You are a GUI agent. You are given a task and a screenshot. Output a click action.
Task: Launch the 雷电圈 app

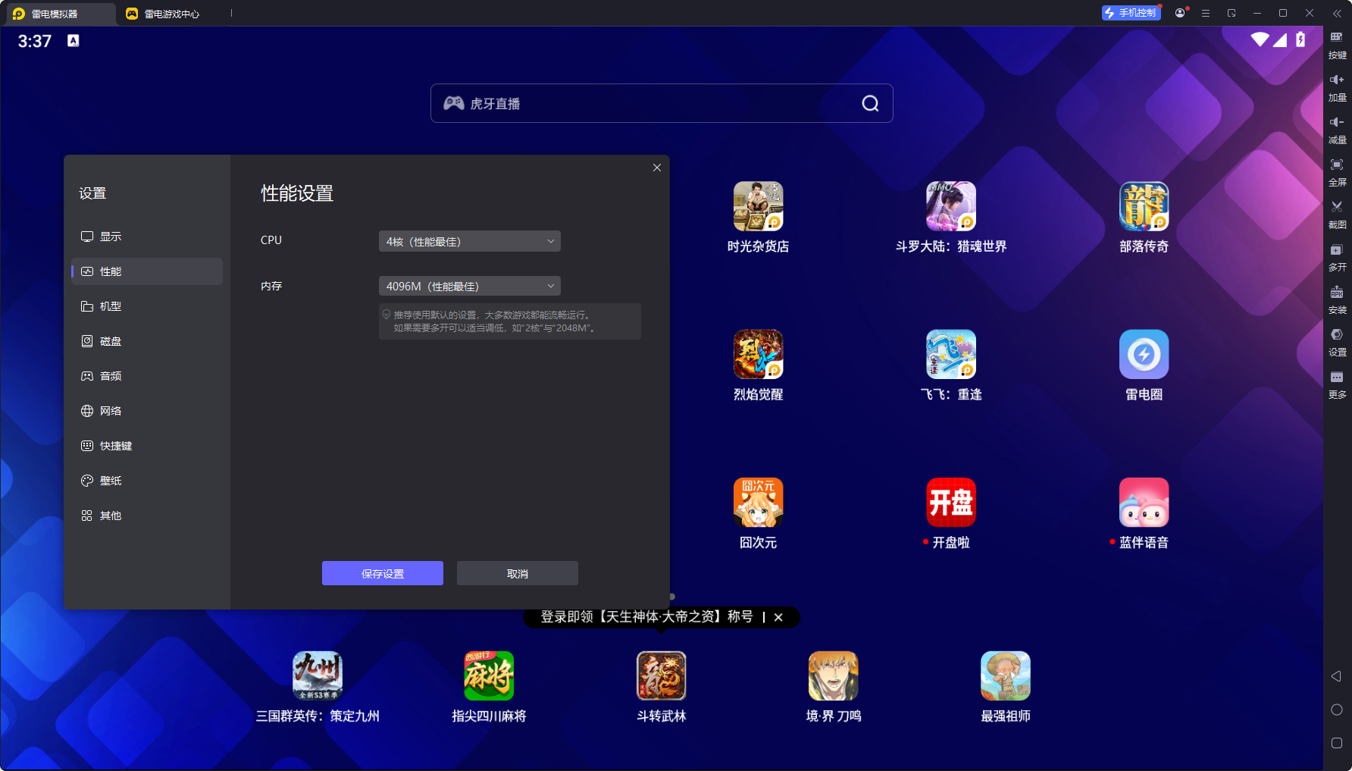click(x=1144, y=355)
